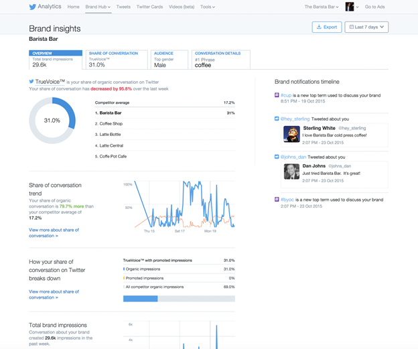Click the Competitor average 17.2% row
418x349 pixels.
click(x=165, y=102)
